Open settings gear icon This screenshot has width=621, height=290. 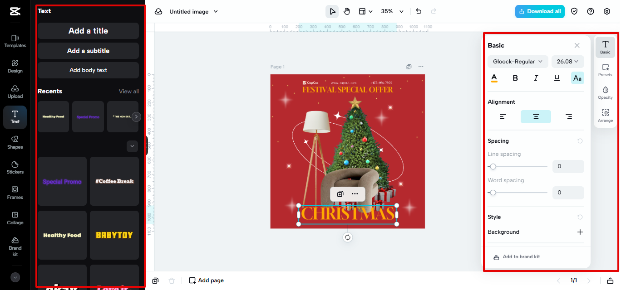click(607, 11)
